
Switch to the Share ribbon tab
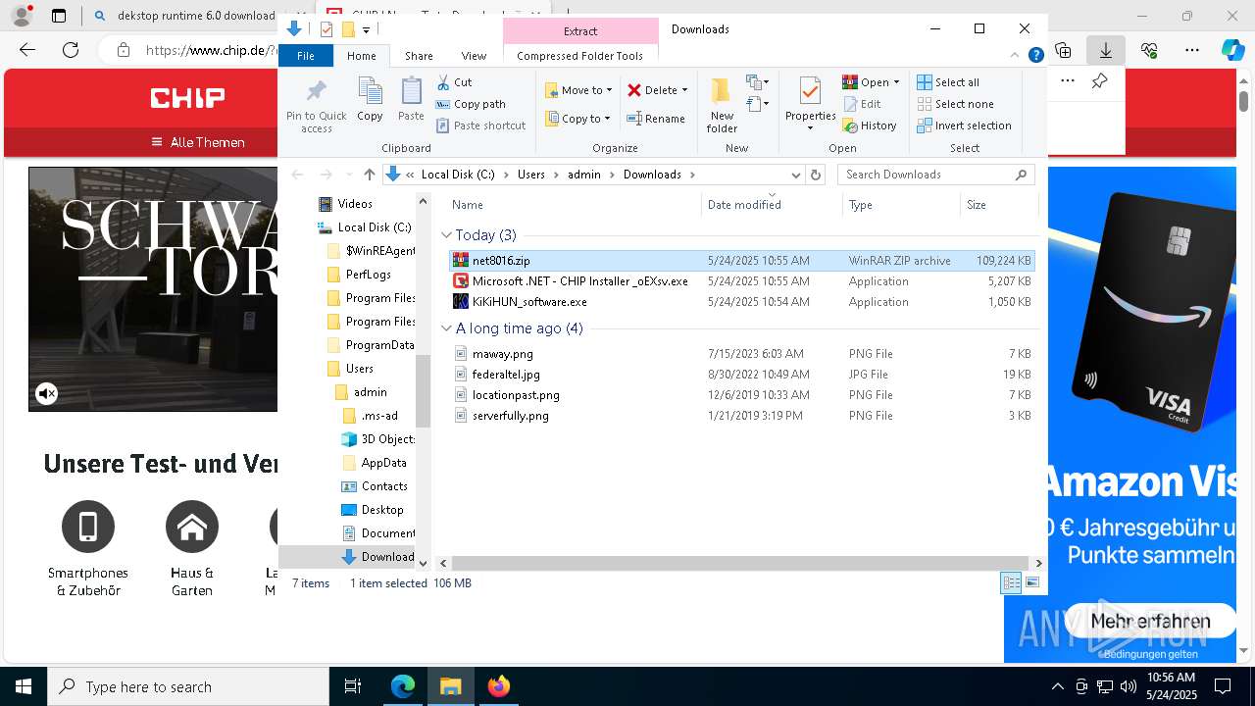tap(419, 56)
